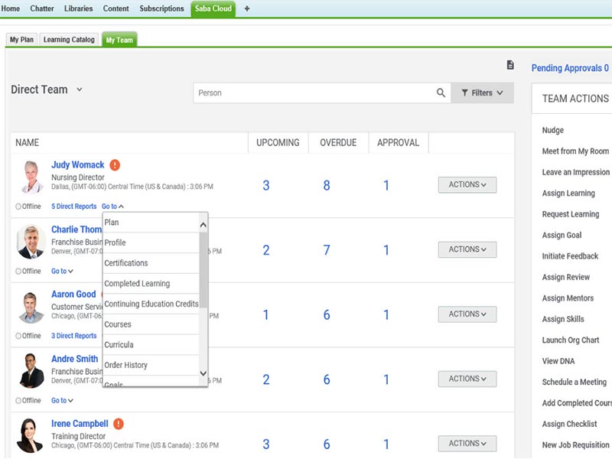612x459 pixels.
Task: Open a new tab with the plus icon
Action: 247,8
